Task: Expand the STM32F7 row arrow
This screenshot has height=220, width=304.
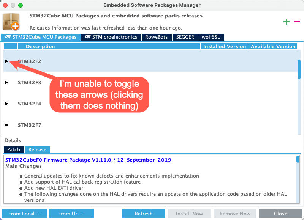Action: (x=6, y=125)
